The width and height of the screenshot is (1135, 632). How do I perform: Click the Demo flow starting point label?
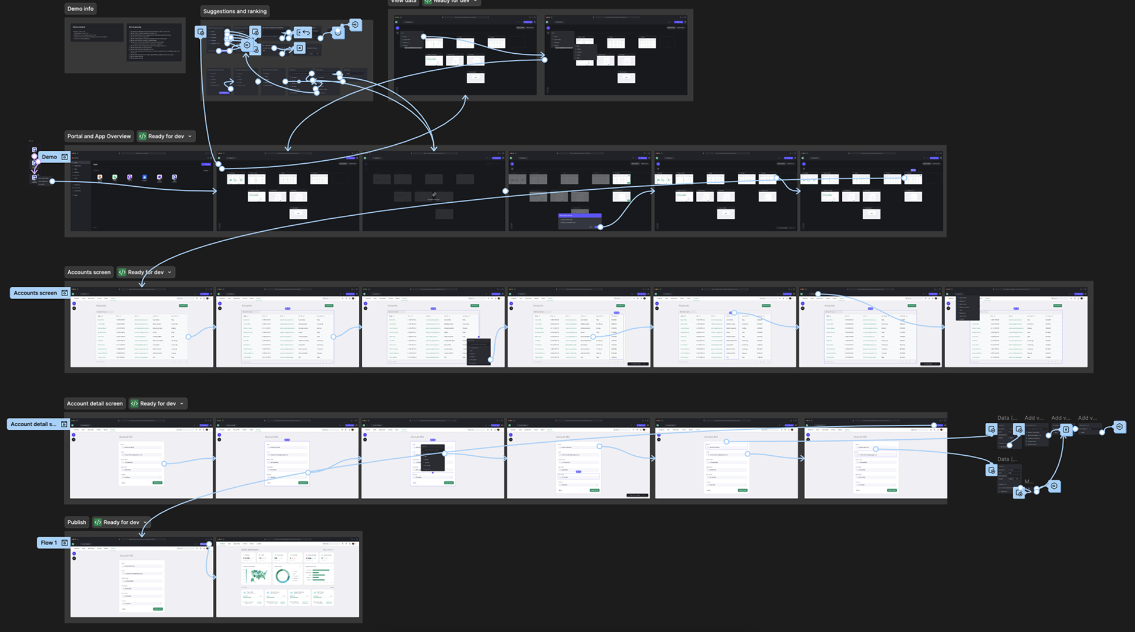tap(50, 157)
